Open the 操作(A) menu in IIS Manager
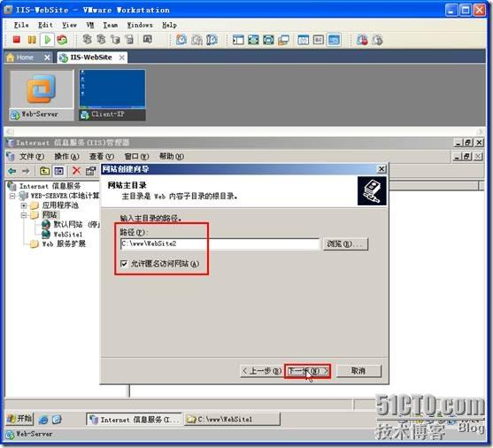The image size is (493, 448). 66,157
